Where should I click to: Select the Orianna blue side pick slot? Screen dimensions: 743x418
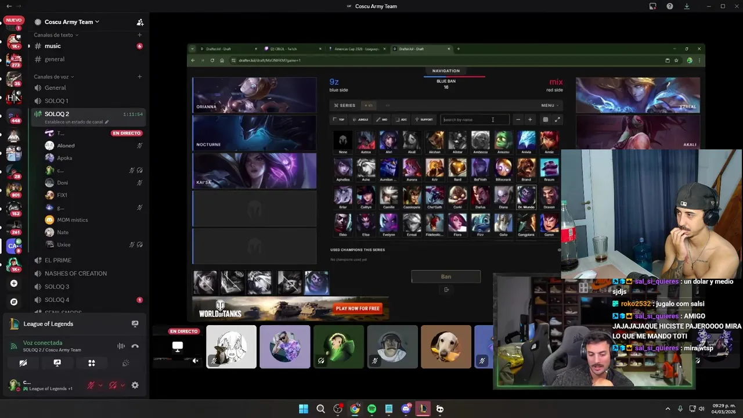pyautogui.click(x=254, y=95)
